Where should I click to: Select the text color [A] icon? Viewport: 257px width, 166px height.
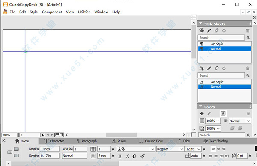click(223, 113)
